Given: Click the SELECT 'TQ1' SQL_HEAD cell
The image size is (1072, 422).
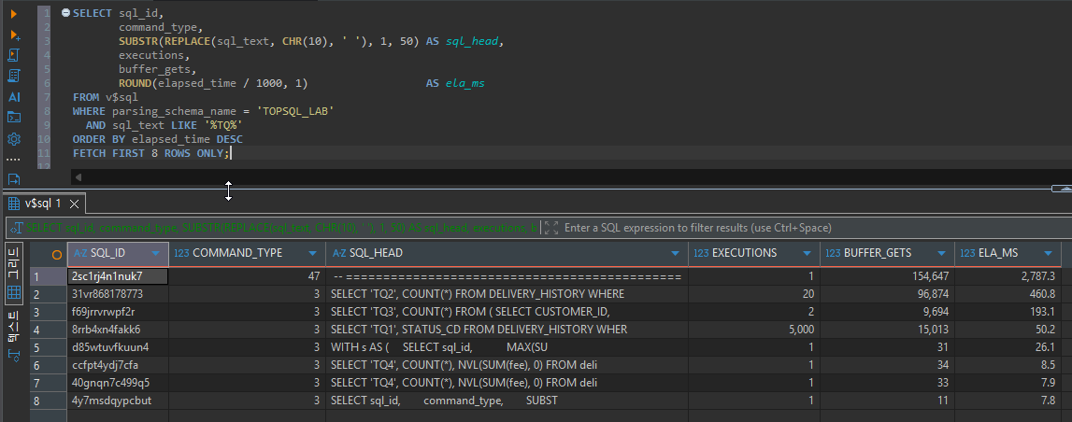Looking at the screenshot, I should pyautogui.click(x=507, y=330).
